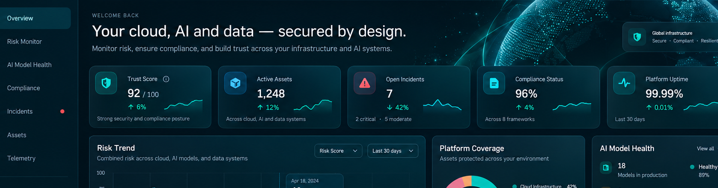Click the Compliance Status document icon

[494, 83]
